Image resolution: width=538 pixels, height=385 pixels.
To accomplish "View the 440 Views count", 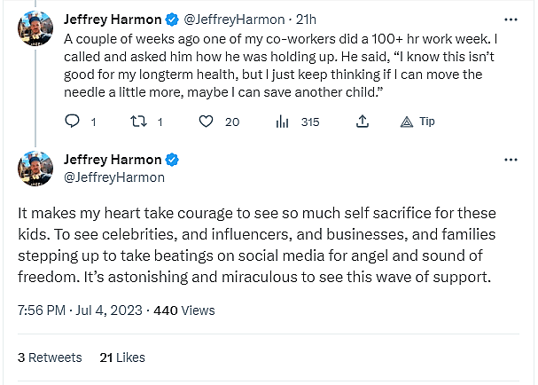I will (x=184, y=310).
